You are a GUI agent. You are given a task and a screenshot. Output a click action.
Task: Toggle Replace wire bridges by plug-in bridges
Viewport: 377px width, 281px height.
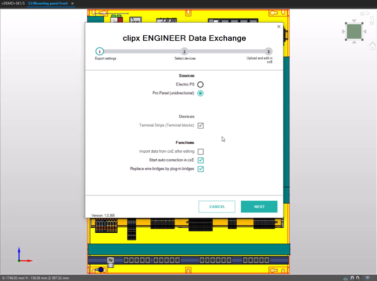tap(201, 169)
